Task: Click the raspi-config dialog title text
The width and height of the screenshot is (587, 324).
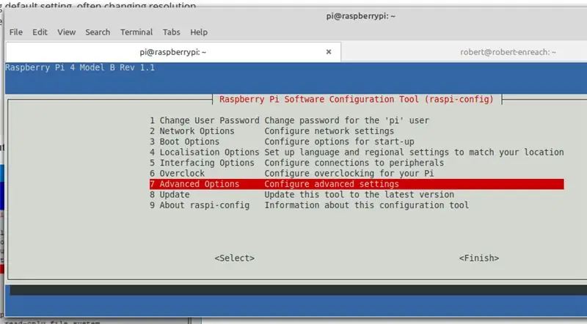Action: click(x=357, y=100)
